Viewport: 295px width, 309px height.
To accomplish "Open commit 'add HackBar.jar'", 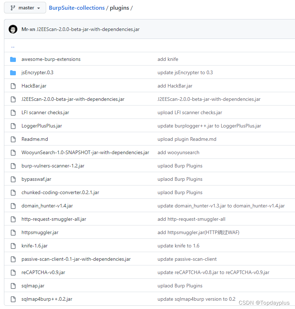I will point(175,86).
